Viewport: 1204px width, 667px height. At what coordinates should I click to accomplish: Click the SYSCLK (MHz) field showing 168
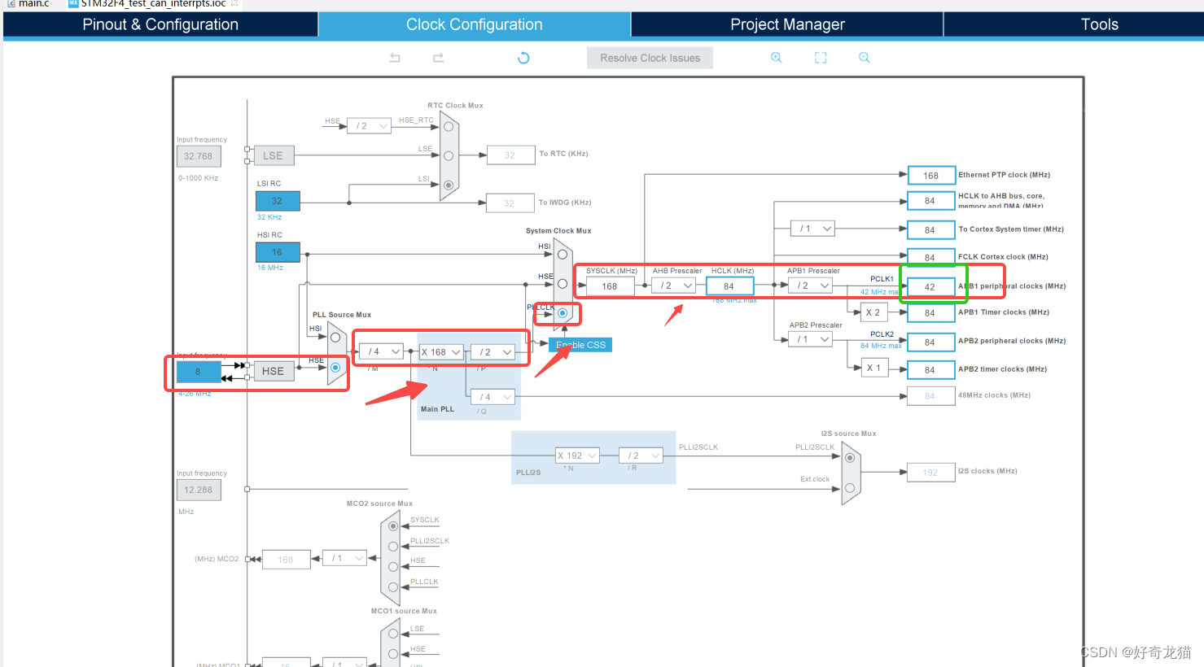[x=610, y=286]
